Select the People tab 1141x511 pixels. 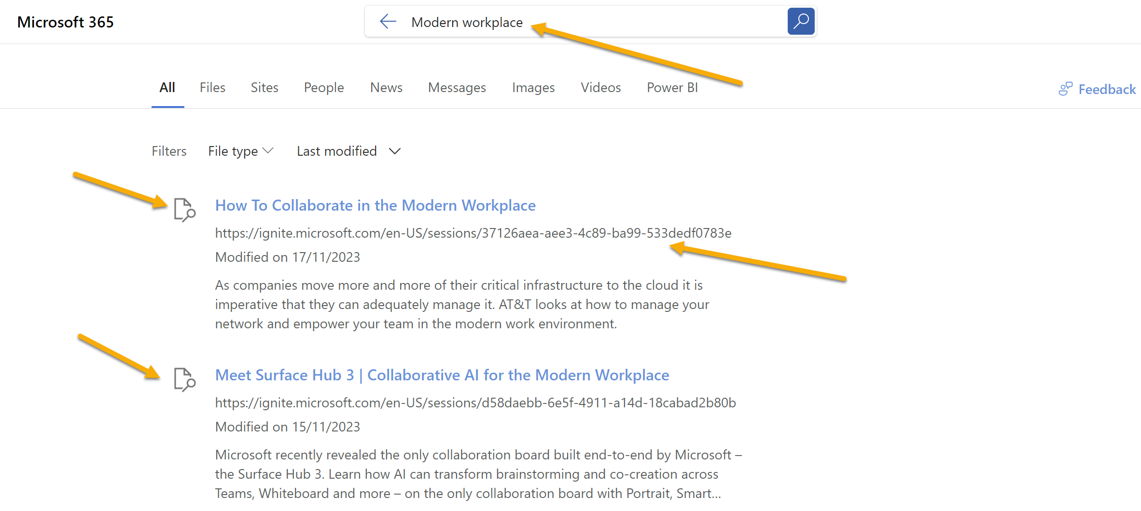coord(323,87)
